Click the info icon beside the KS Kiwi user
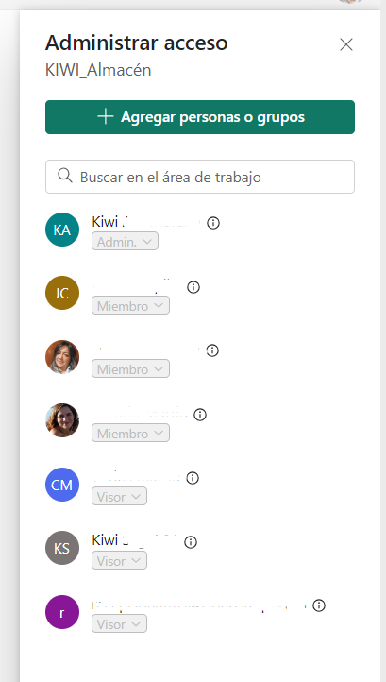This screenshot has height=682, width=386. point(191,542)
